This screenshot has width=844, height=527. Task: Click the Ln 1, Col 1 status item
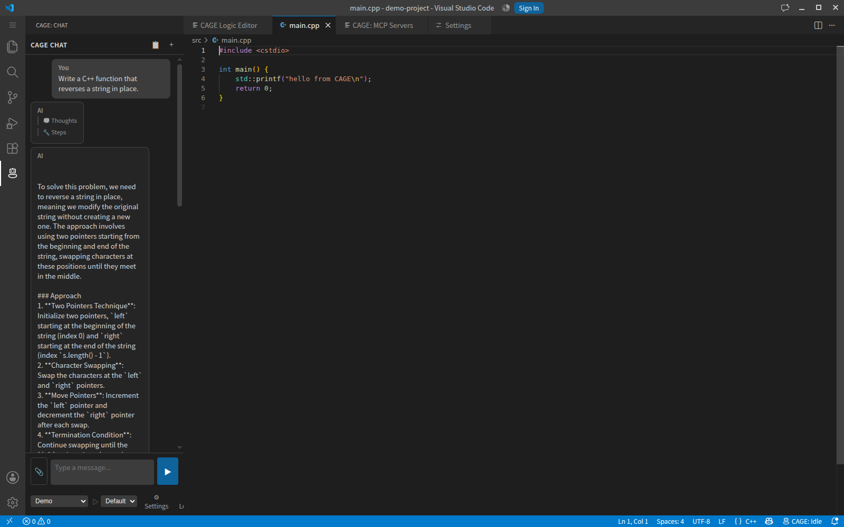coord(633,521)
